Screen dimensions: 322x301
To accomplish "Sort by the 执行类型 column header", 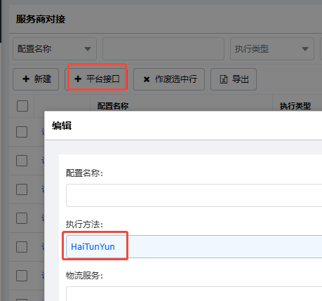I will click(x=295, y=106).
